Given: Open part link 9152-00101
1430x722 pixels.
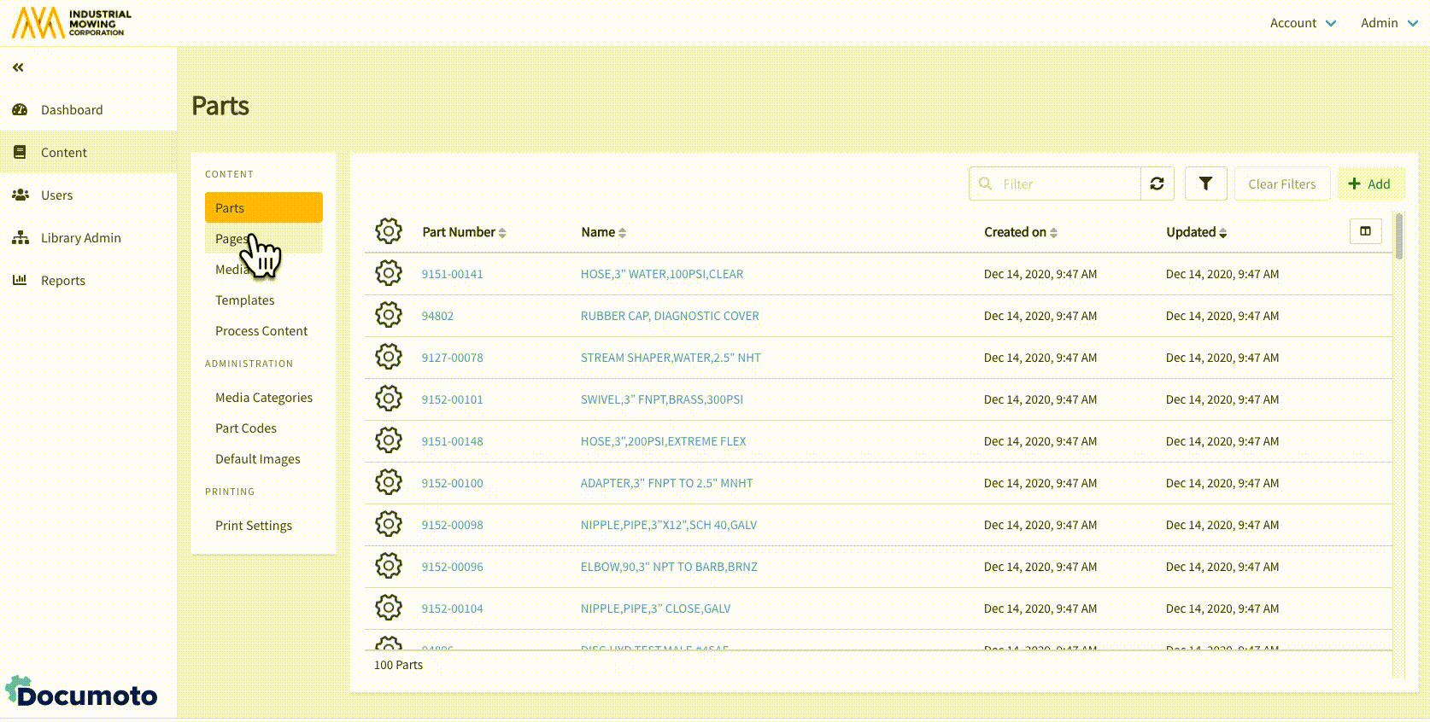Looking at the screenshot, I should (452, 399).
